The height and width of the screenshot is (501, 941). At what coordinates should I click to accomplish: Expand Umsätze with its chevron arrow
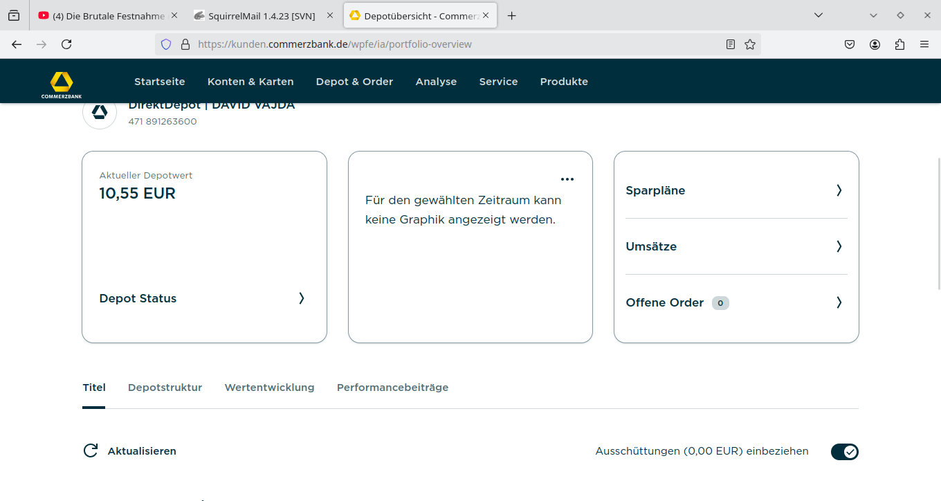tap(839, 246)
